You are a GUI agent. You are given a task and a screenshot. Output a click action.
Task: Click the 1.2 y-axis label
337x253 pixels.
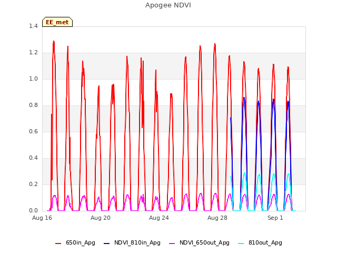coord(33,53)
